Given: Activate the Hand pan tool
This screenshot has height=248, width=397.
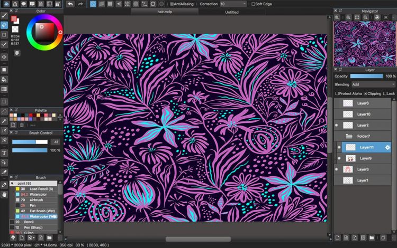Looking at the screenshot, I should pos(4,194).
